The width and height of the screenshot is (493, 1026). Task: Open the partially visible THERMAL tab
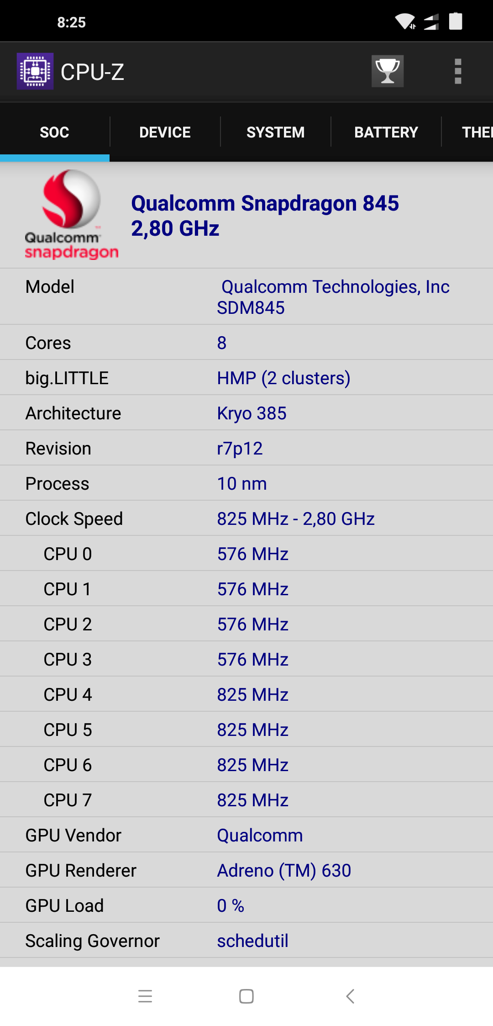point(475,132)
